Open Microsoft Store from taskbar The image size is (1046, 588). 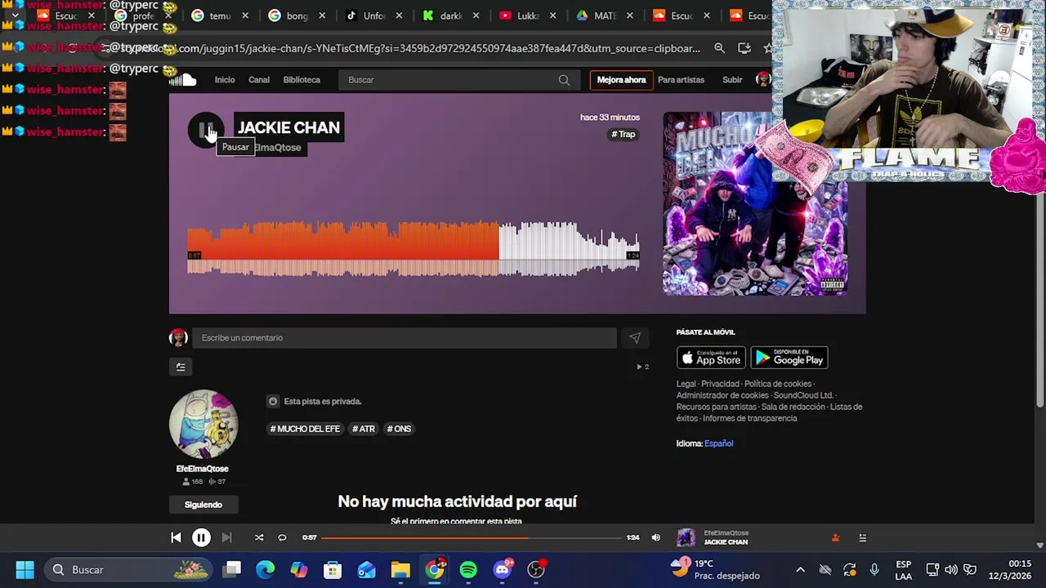click(333, 569)
